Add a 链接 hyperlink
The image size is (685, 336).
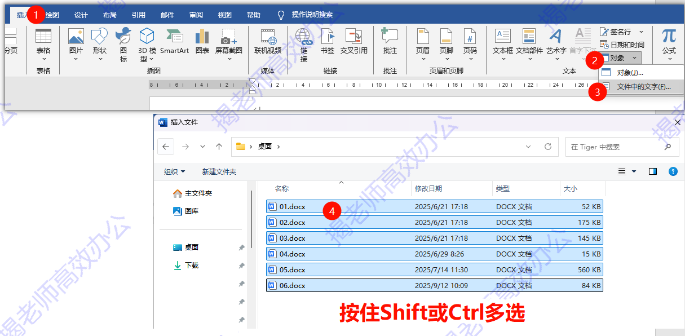point(303,45)
